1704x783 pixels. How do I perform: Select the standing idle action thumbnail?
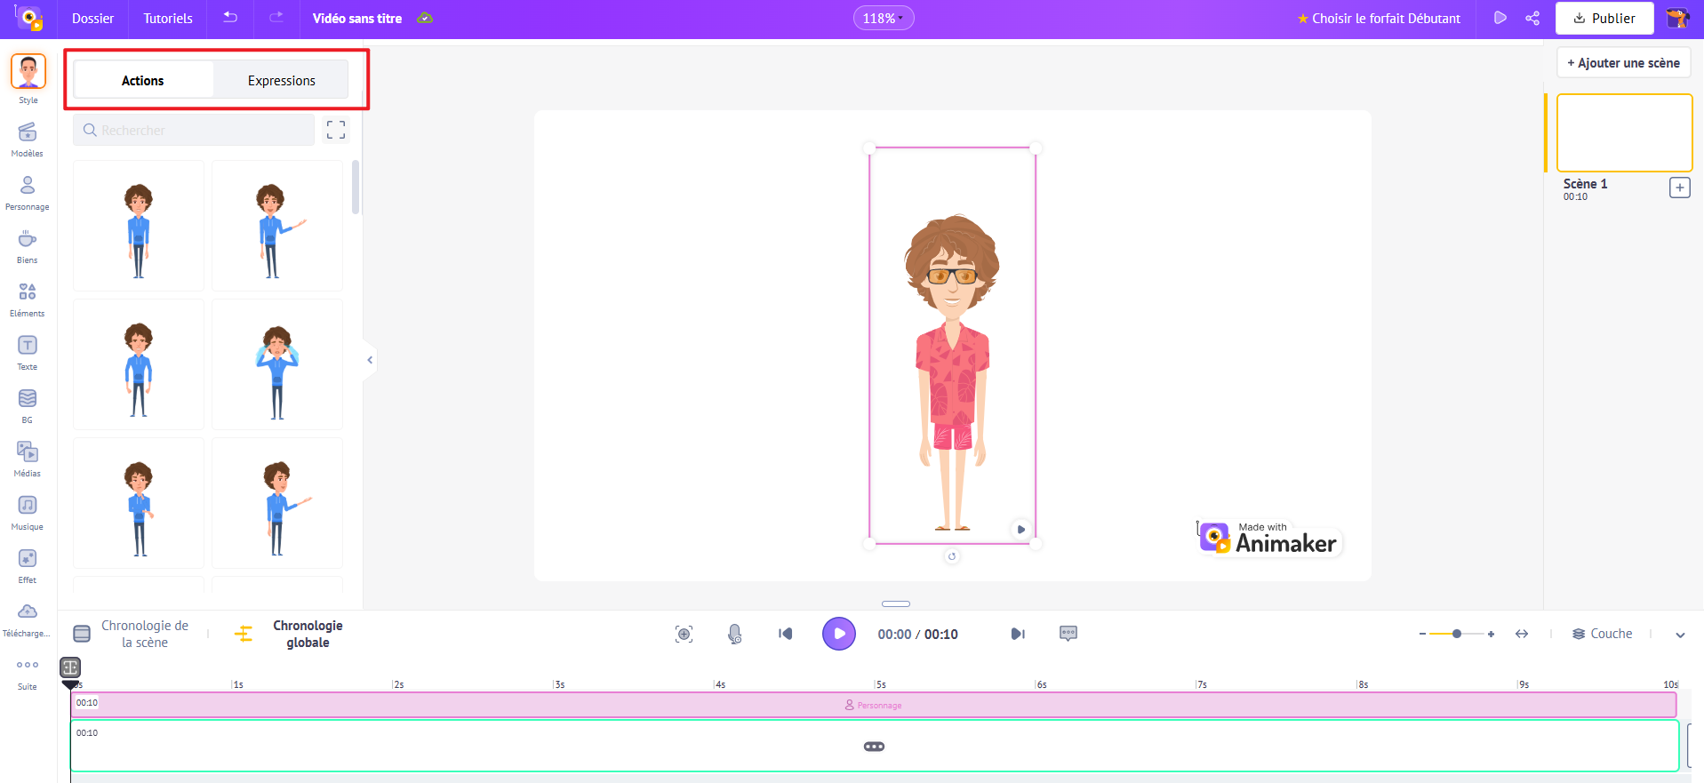click(x=139, y=226)
